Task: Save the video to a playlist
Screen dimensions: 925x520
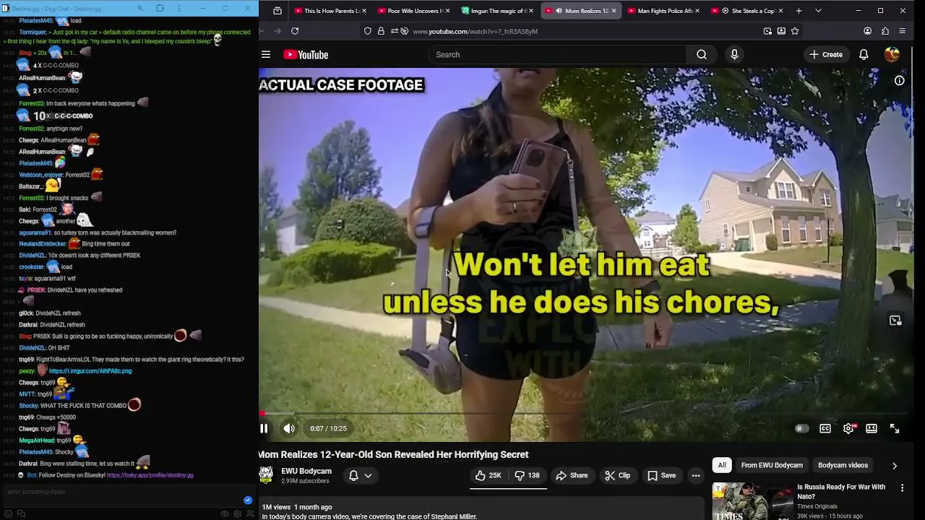Action: coord(661,475)
